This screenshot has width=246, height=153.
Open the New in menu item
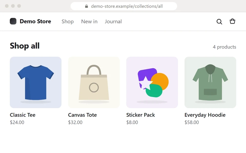click(x=89, y=21)
